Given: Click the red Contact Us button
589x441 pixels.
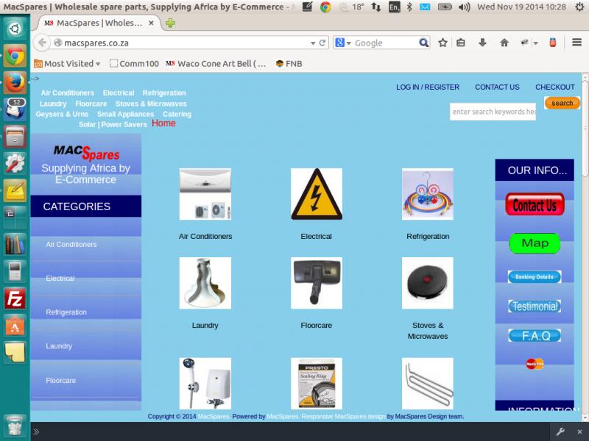Looking at the screenshot, I should (535, 205).
